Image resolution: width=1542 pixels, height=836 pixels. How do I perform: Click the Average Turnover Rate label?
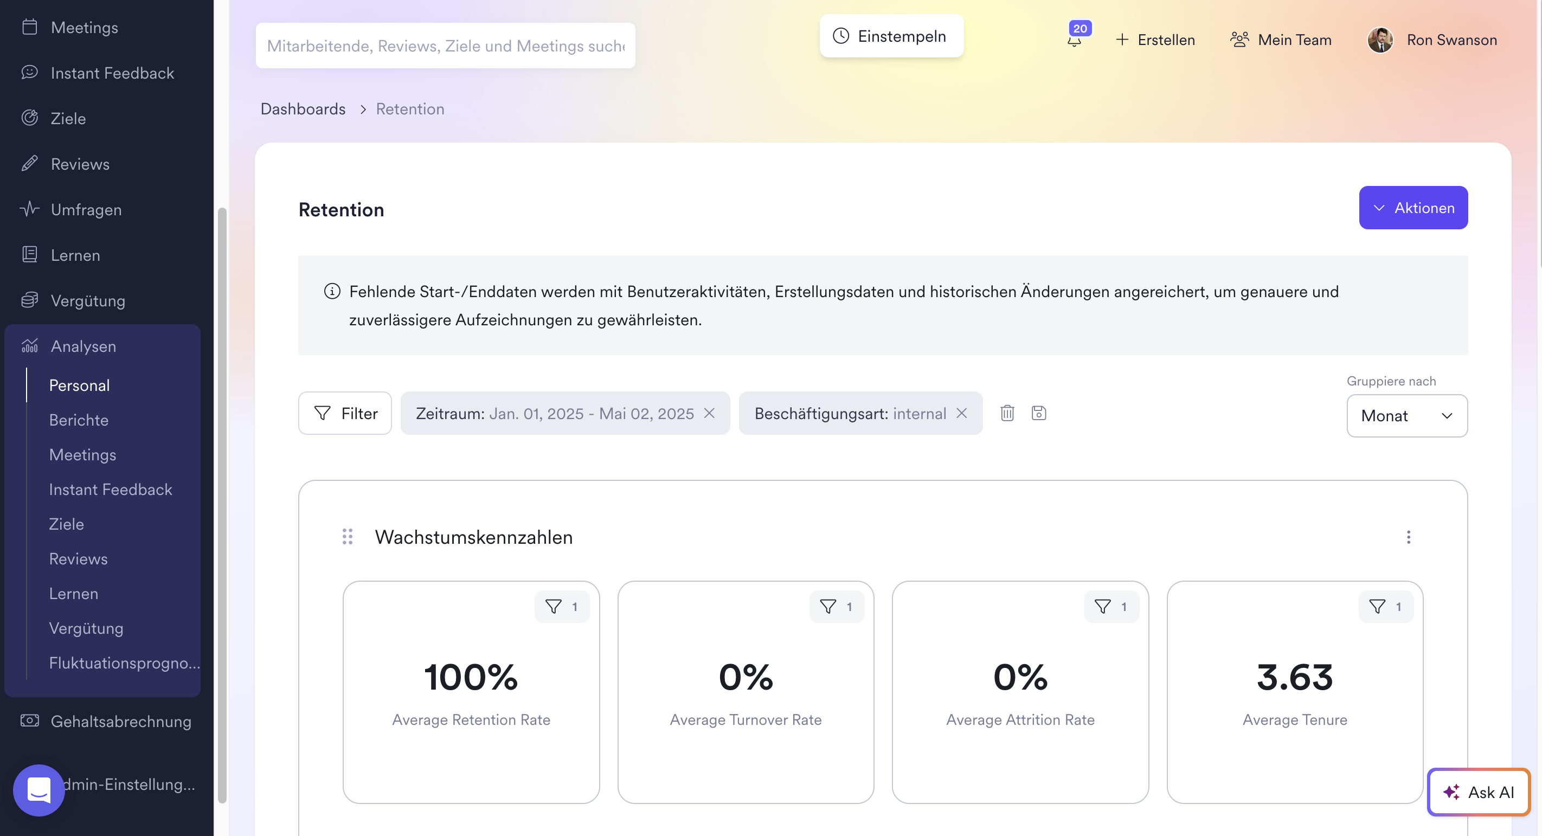pos(746,719)
